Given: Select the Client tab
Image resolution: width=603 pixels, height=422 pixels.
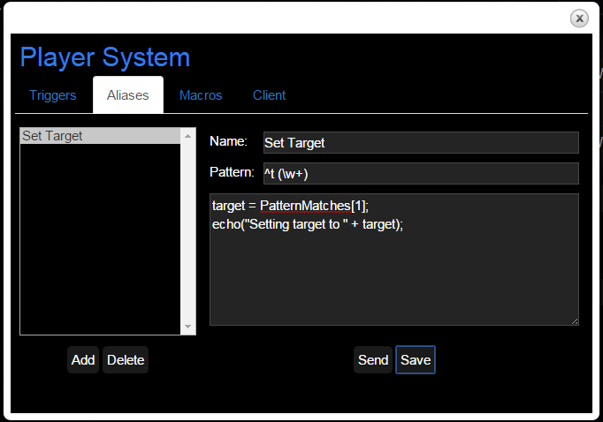Looking at the screenshot, I should 269,95.
